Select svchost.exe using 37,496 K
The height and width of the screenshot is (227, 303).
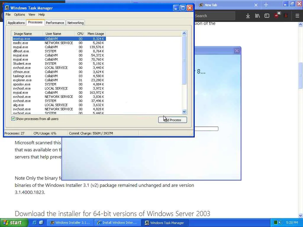(x=59, y=101)
